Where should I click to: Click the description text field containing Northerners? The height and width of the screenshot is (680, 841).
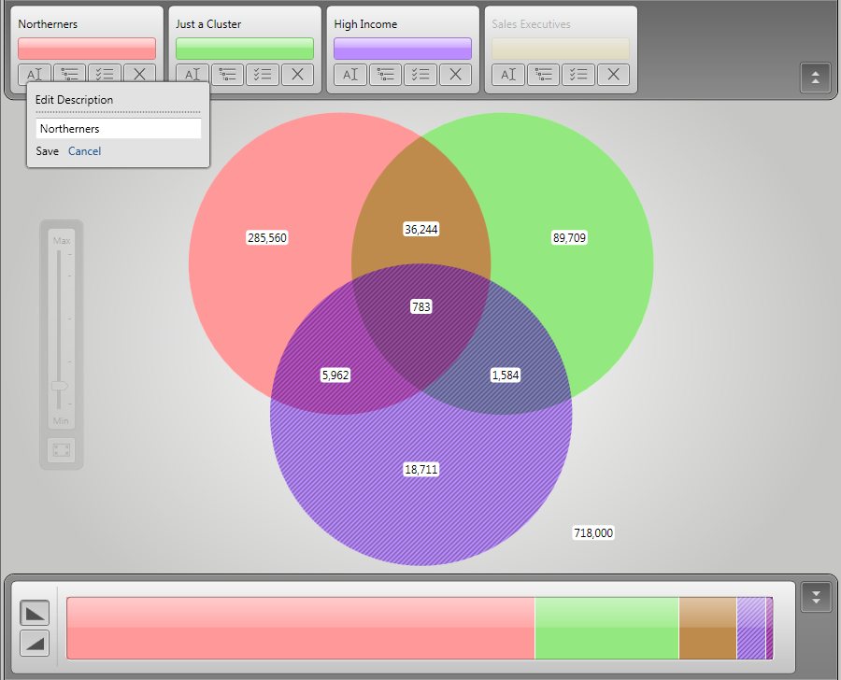click(119, 129)
